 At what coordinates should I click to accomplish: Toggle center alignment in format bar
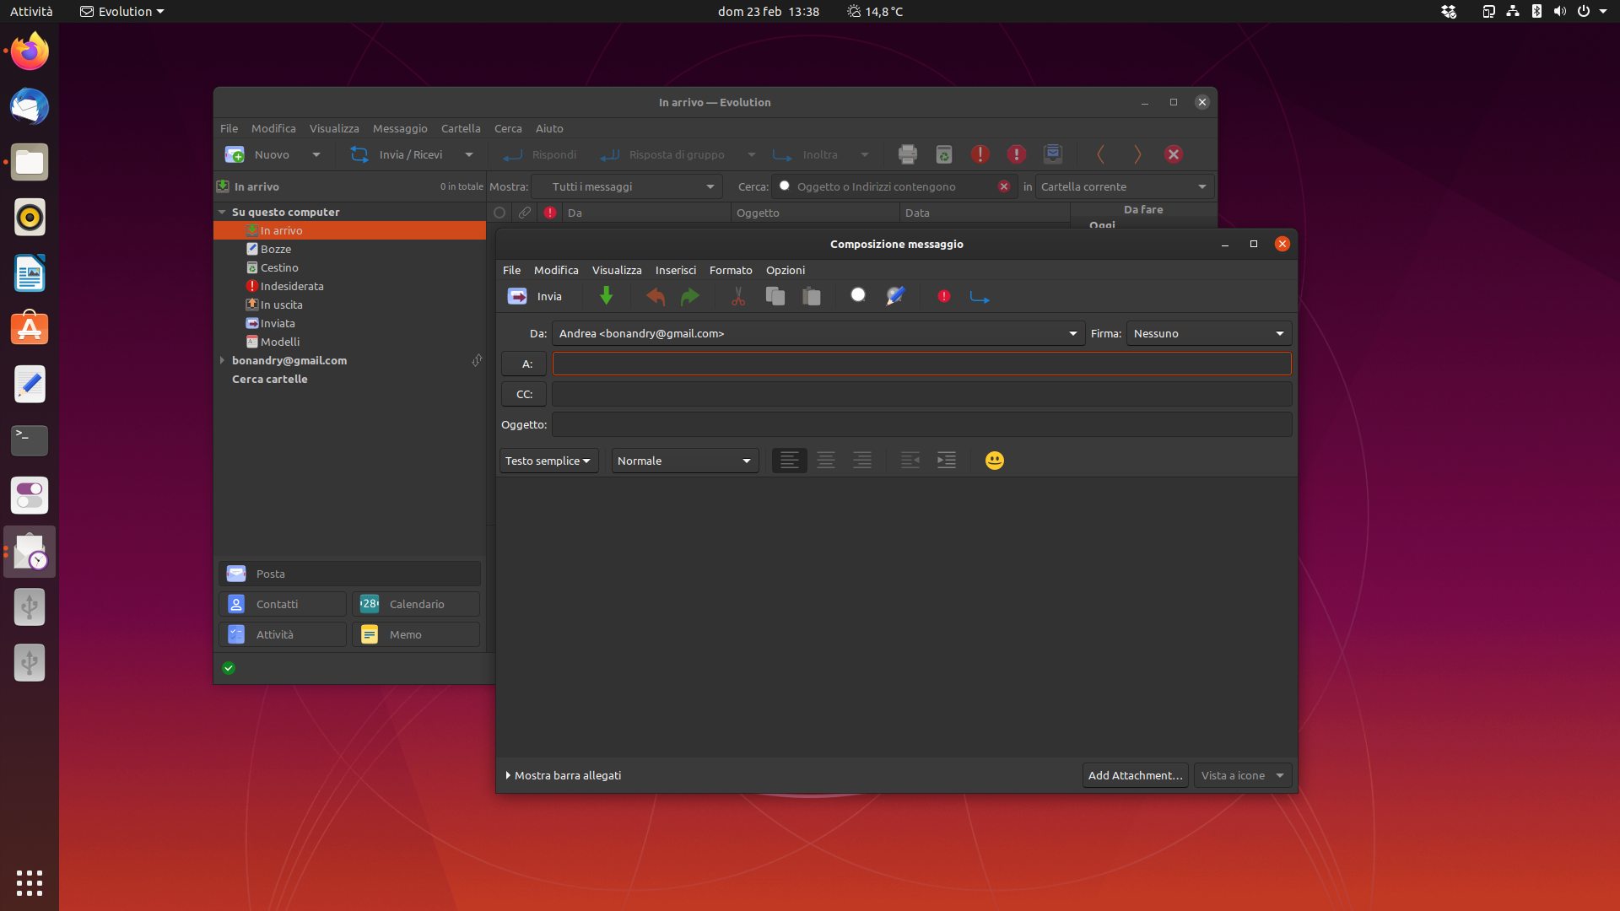[x=826, y=461]
